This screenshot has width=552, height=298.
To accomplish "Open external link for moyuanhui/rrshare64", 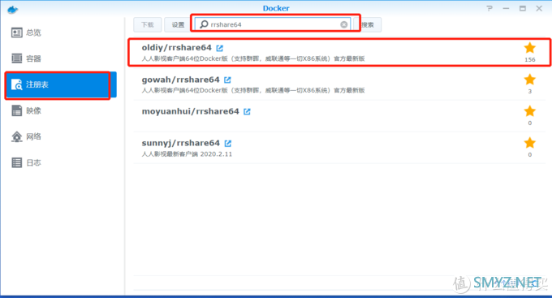I will click(247, 112).
